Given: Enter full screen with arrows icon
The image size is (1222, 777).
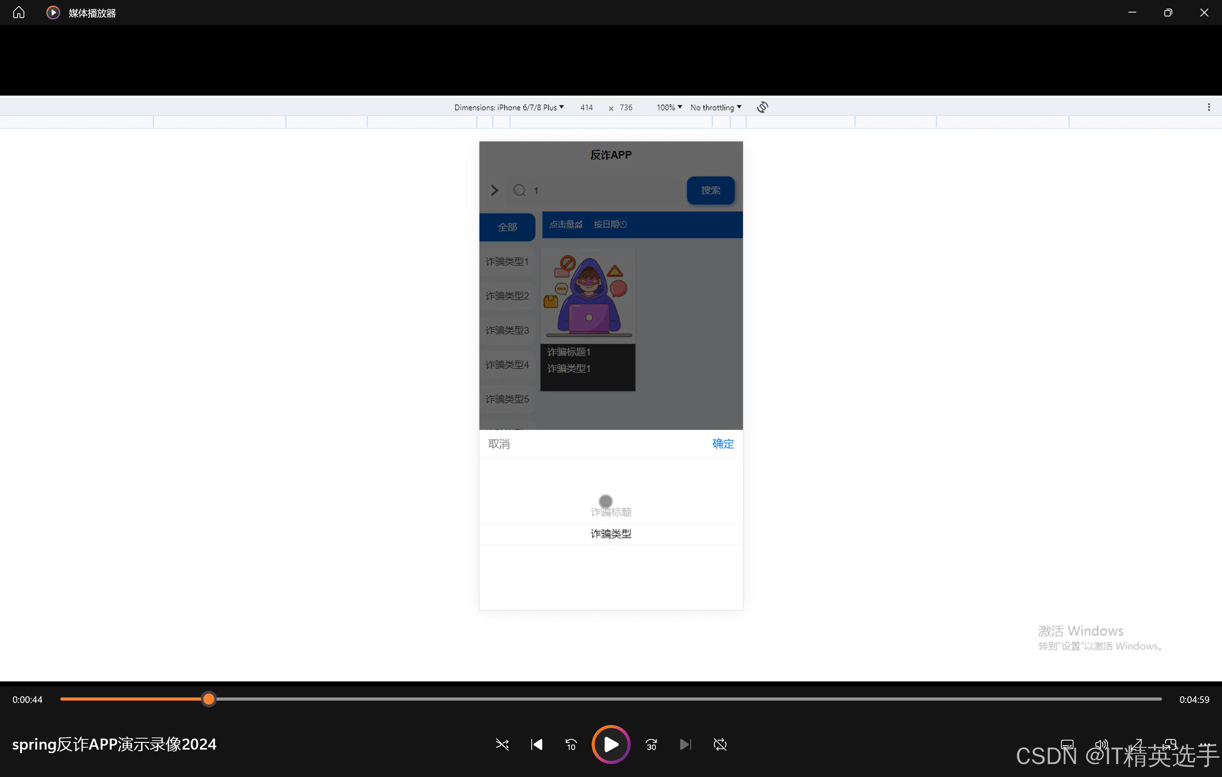Looking at the screenshot, I should point(1136,744).
